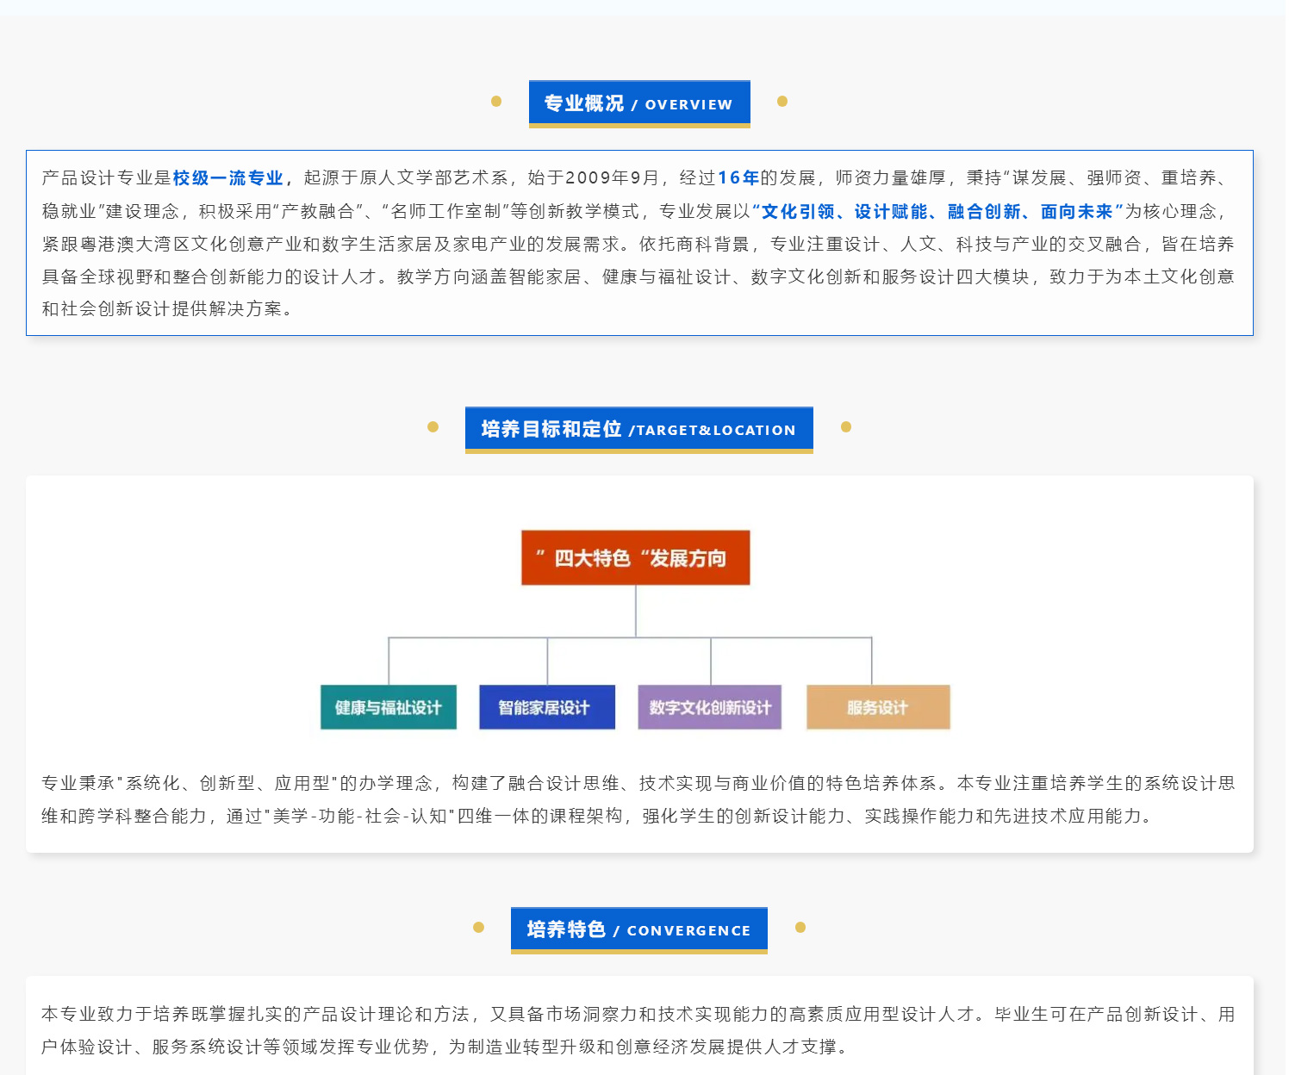Click the 专业概况 / OVERVIEW section header
This screenshot has width=1289, height=1075.
pyautogui.click(x=638, y=103)
